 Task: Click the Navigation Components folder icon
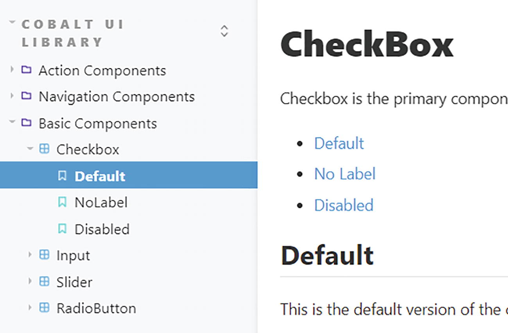(x=26, y=96)
